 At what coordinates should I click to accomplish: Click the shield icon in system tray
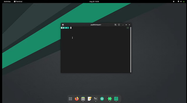tap(174, 2)
